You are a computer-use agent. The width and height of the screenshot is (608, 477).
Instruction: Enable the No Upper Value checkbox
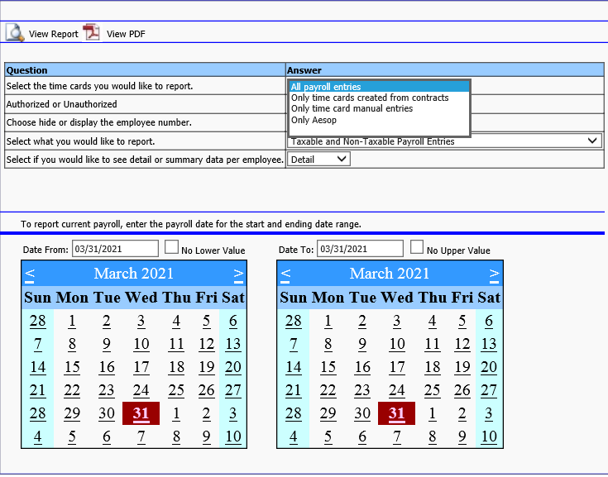417,248
